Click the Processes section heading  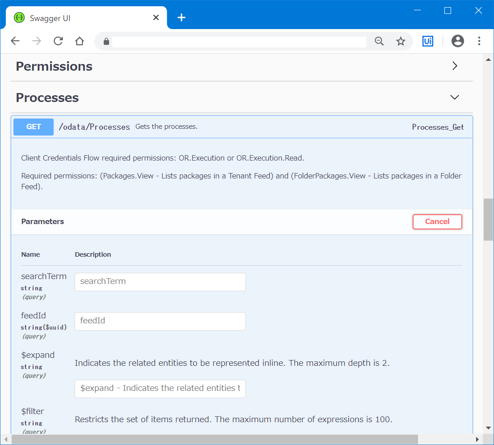pyautogui.click(x=47, y=97)
